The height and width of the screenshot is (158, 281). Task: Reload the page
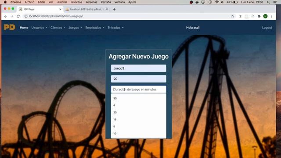(18, 16)
